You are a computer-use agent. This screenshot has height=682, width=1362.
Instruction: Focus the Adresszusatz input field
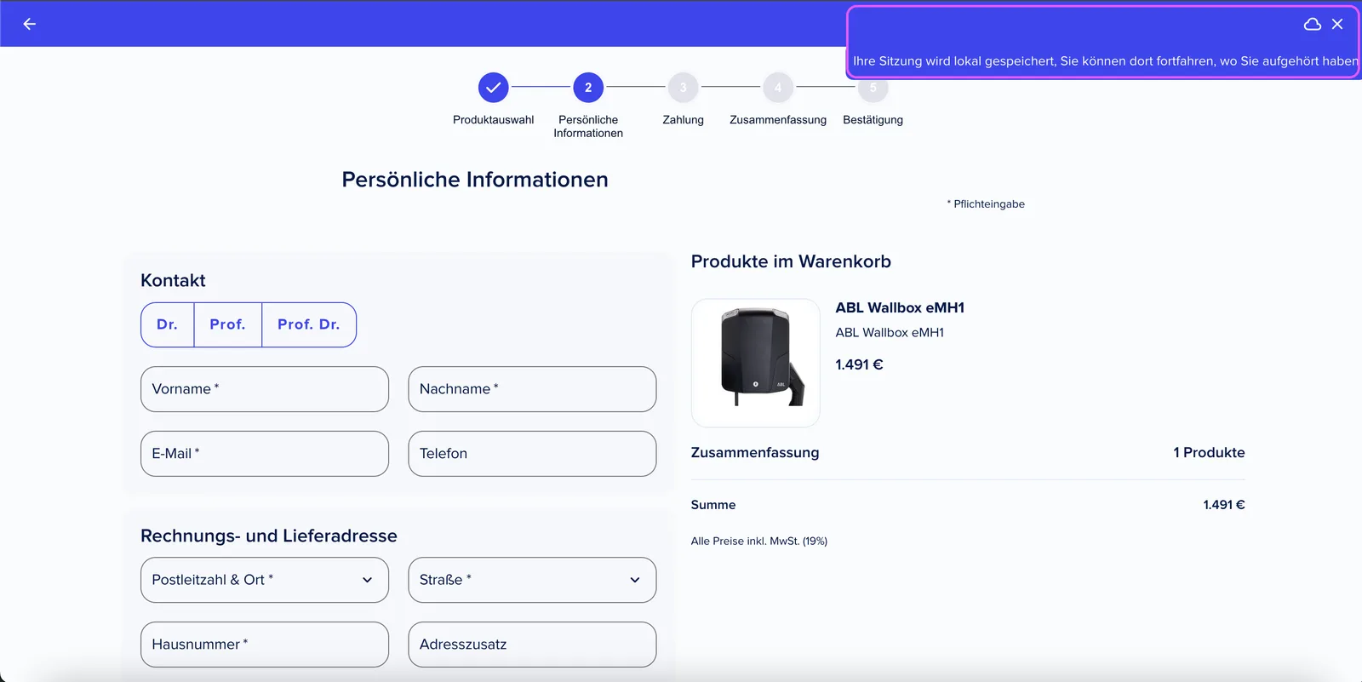(x=532, y=645)
